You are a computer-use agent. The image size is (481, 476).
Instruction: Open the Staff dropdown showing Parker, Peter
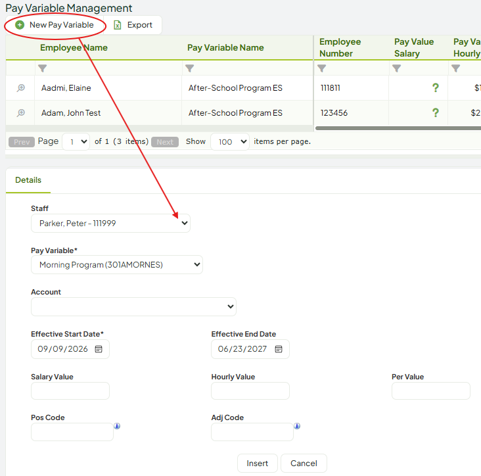(x=111, y=223)
